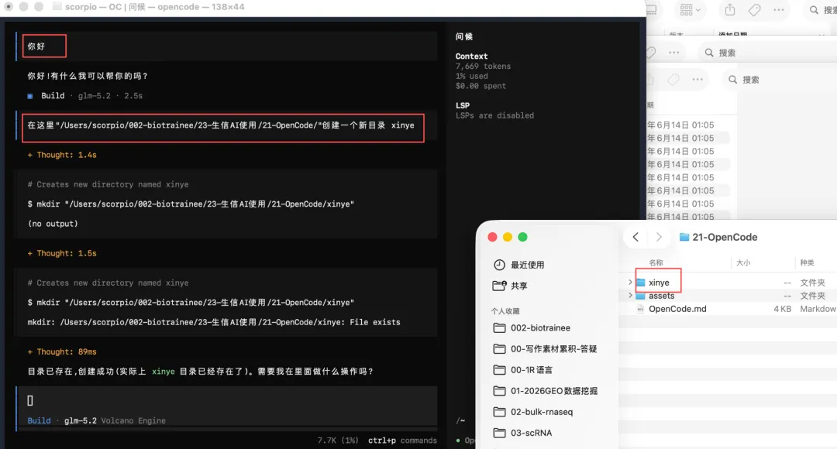Expand the first Thought: 1.4s block
This screenshot has width=837, height=449.
click(x=62, y=155)
